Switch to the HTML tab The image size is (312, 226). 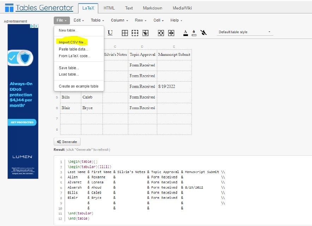(109, 7)
